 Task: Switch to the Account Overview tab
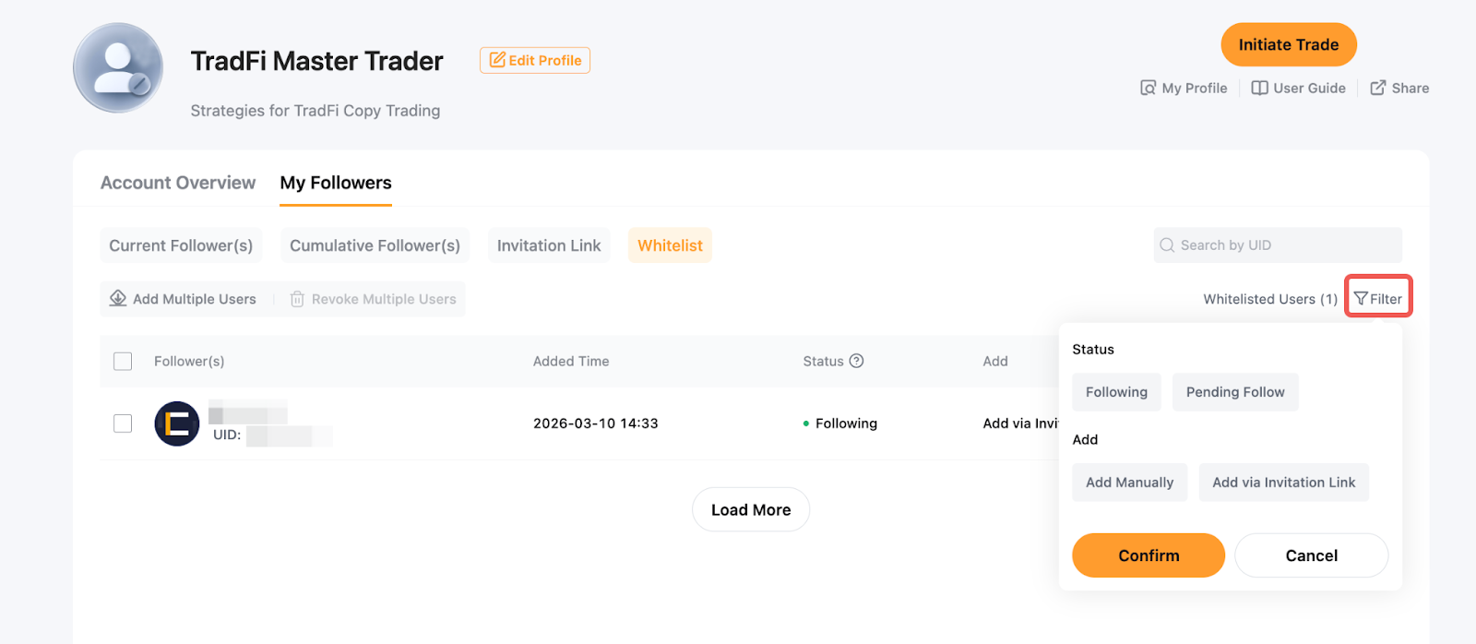pos(178,183)
